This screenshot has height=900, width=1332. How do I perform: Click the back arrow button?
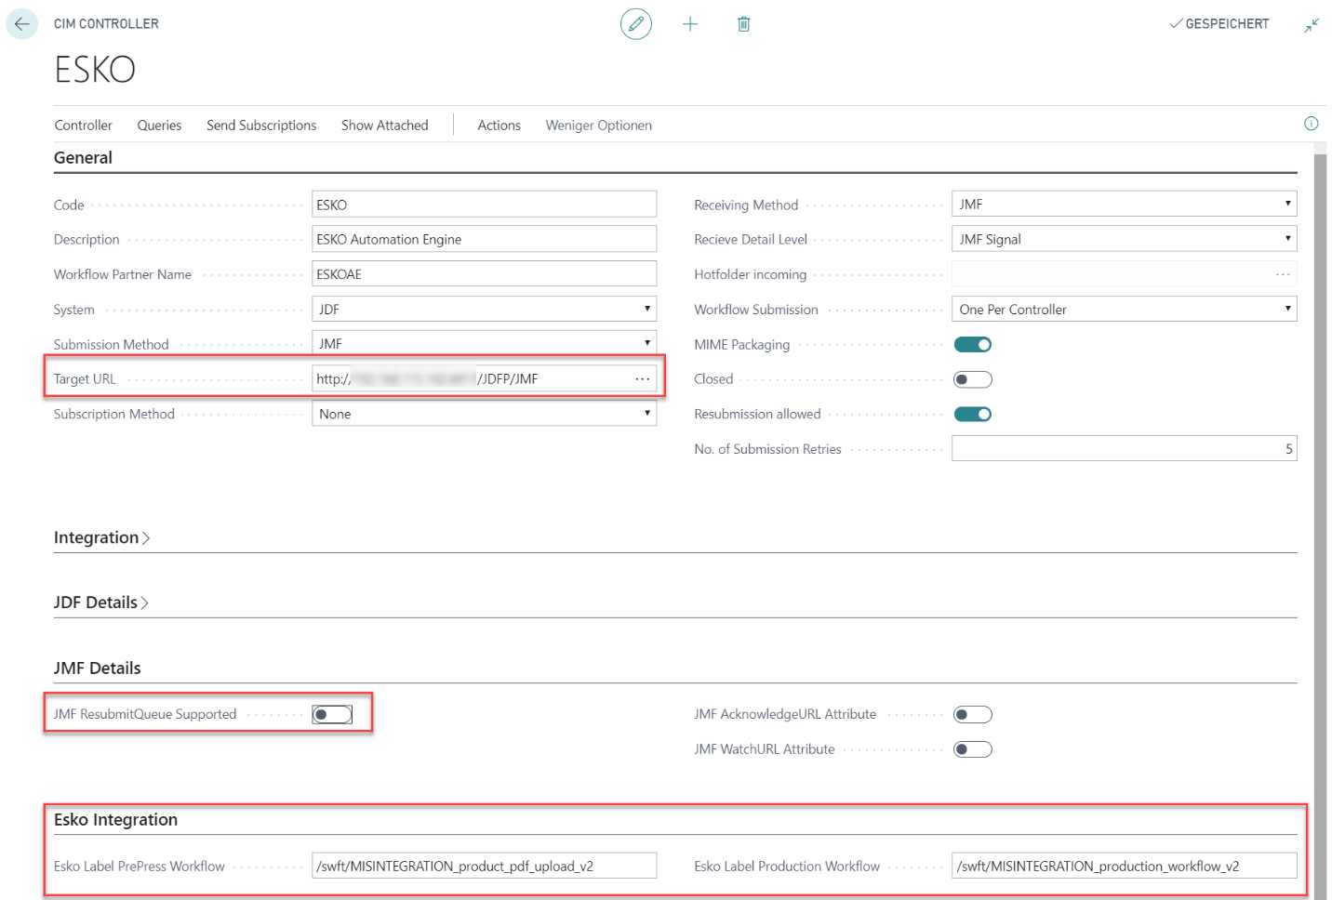[21, 24]
